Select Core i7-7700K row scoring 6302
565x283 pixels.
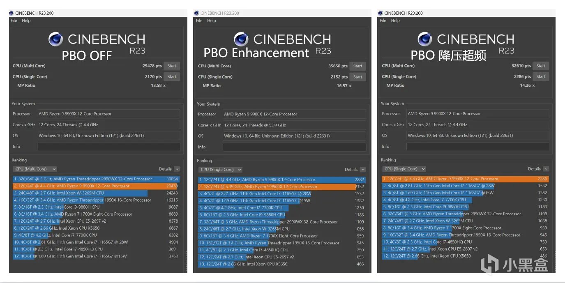96,235
